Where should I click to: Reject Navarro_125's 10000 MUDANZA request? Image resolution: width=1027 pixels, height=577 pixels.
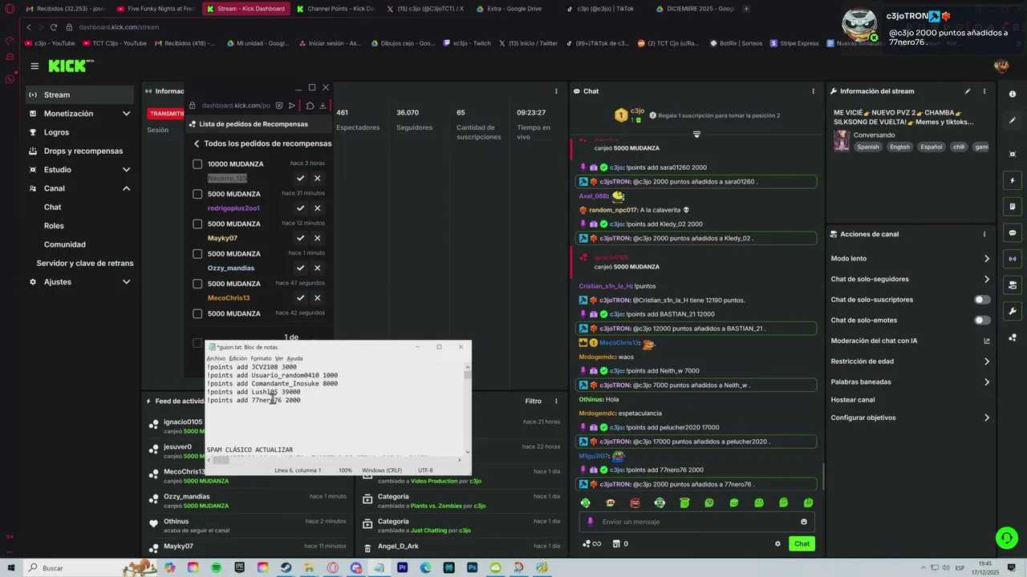coord(318,178)
